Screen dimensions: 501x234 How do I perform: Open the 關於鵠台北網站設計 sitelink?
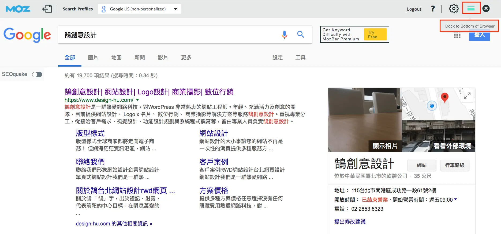[x=125, y=190]
